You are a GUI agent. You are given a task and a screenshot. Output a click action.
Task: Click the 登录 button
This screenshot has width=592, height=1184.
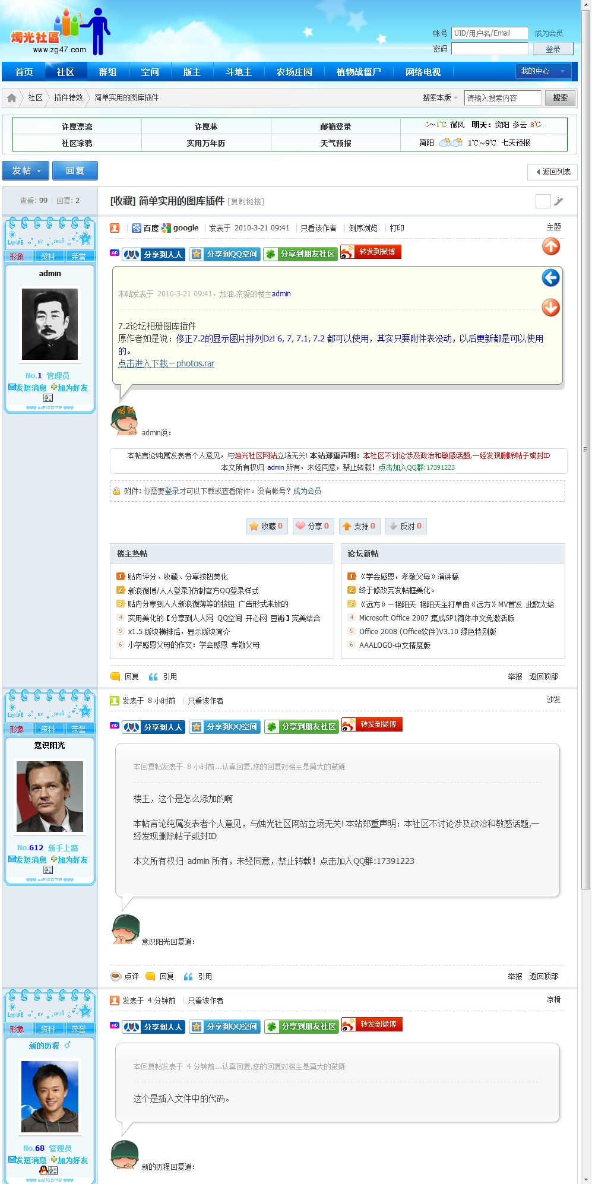[553, 49]
